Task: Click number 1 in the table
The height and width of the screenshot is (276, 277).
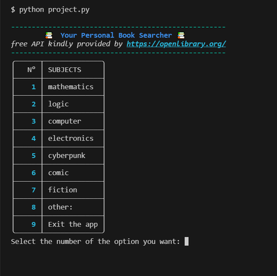Action: (x=34, y=87)
